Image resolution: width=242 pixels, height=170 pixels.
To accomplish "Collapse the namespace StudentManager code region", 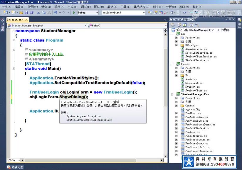I will click(14, 31).
